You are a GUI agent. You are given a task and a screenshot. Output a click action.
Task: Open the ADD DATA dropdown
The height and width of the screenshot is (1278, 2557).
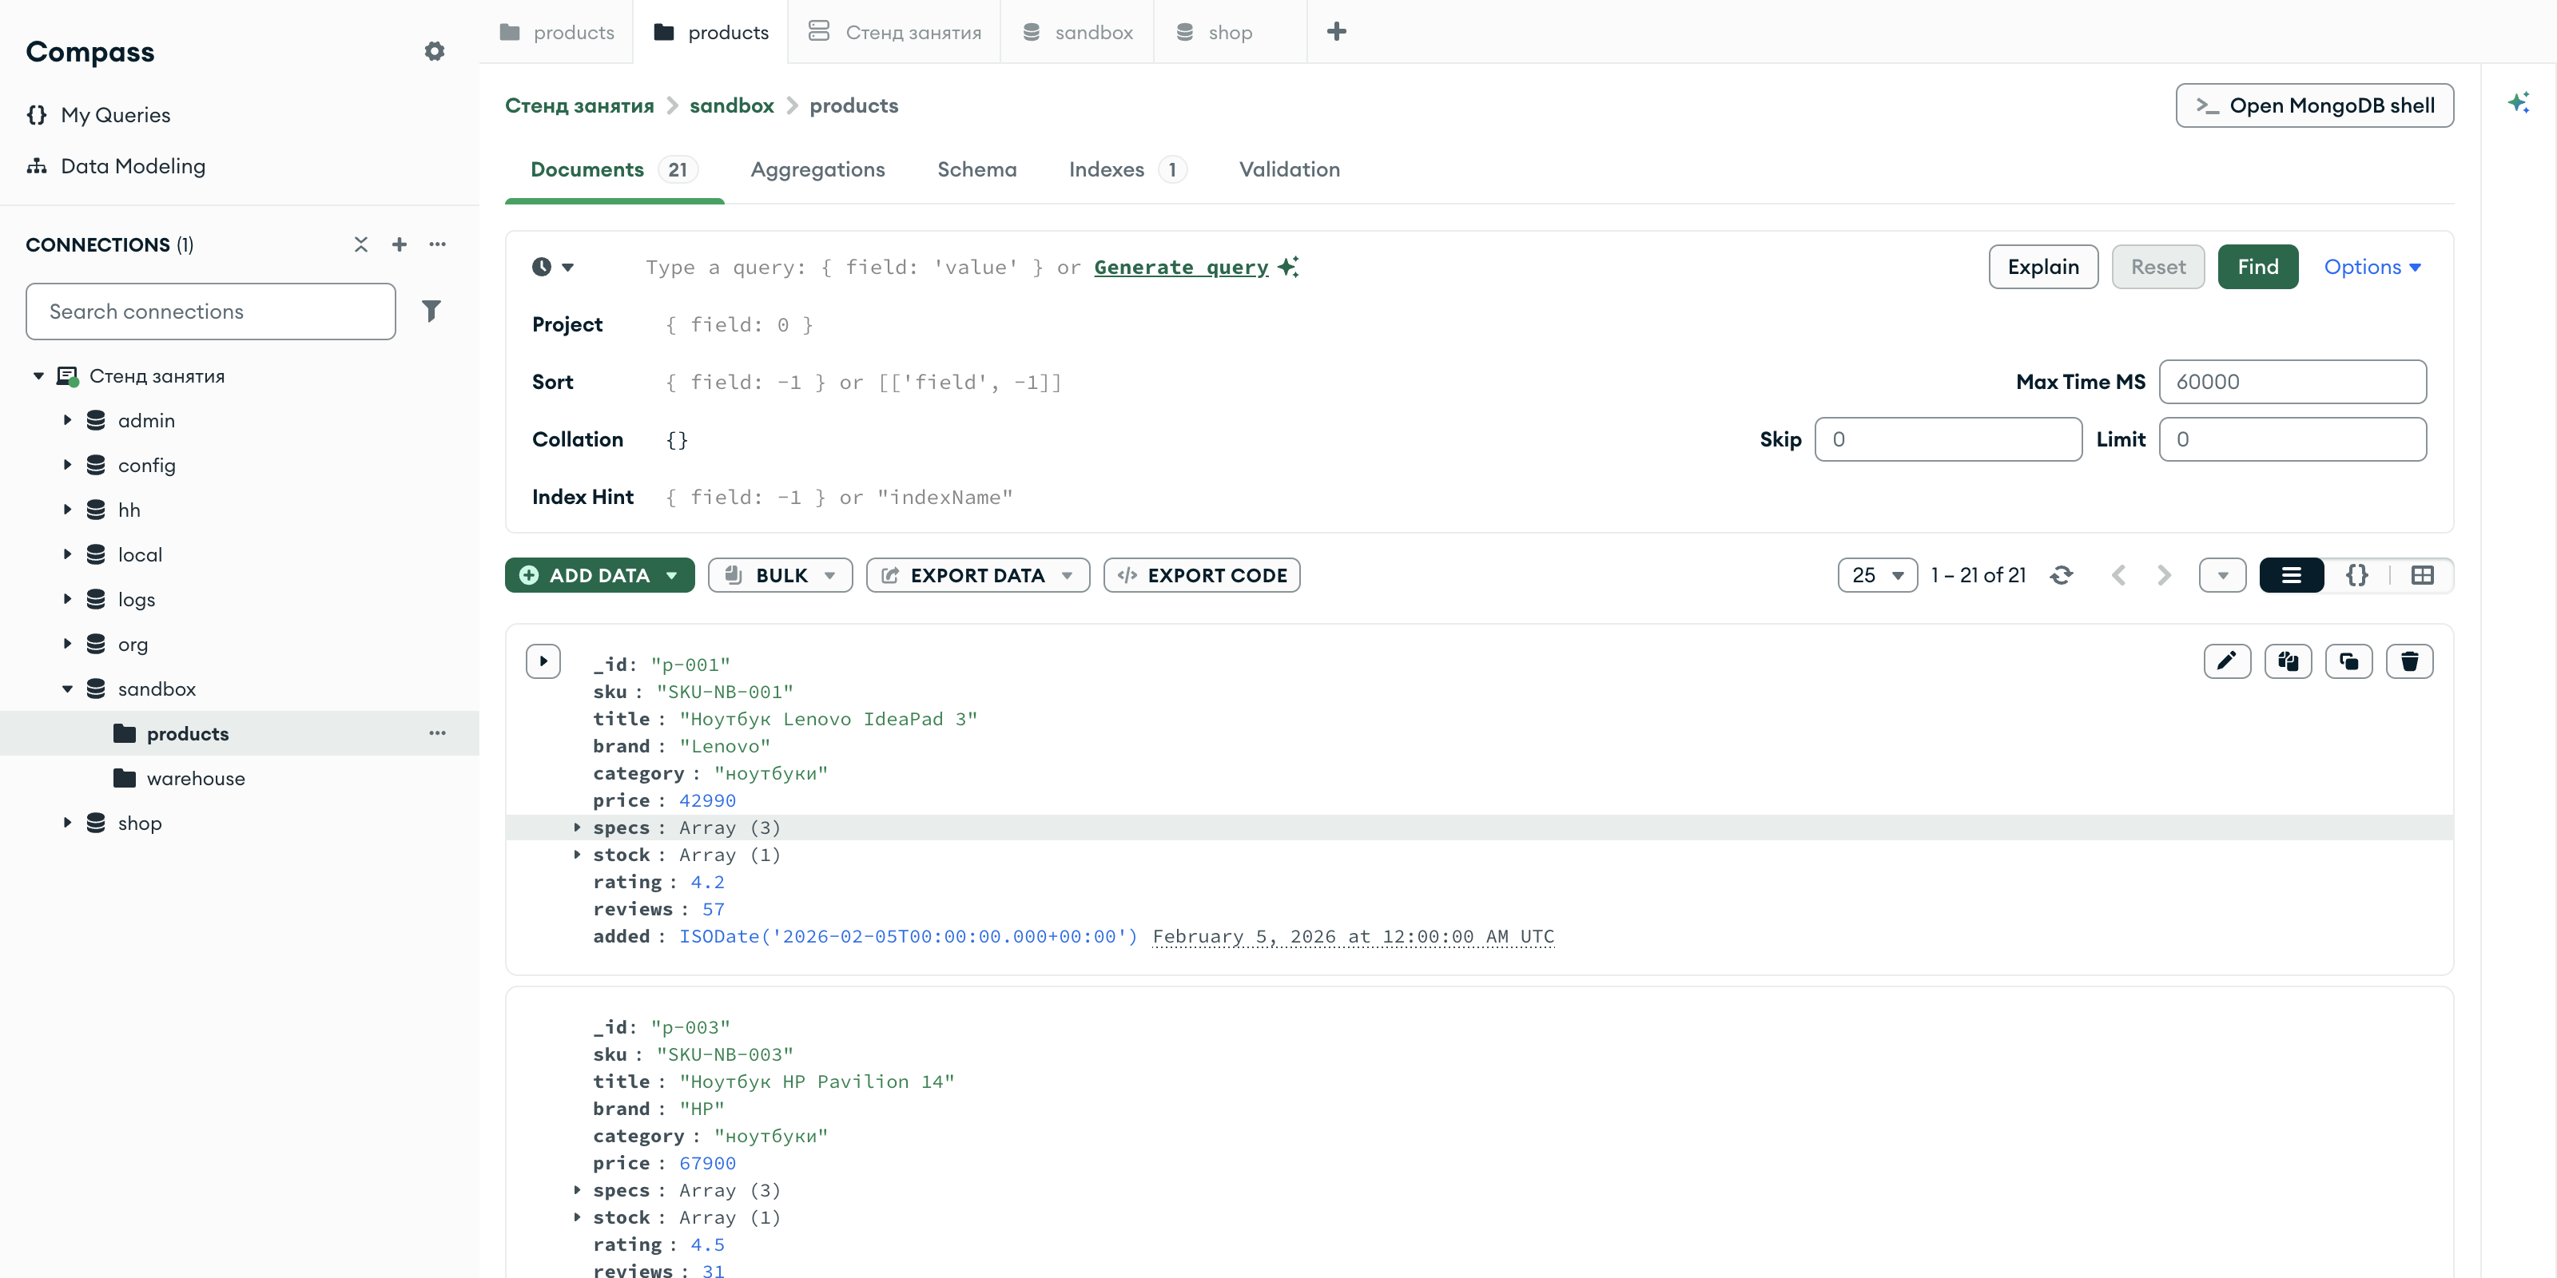coord(599,575)
